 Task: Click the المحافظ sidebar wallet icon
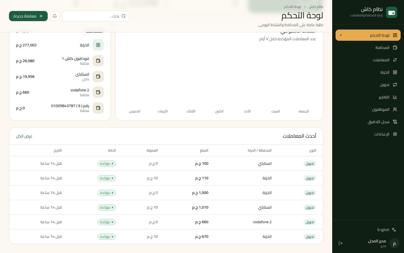point(395,48)
